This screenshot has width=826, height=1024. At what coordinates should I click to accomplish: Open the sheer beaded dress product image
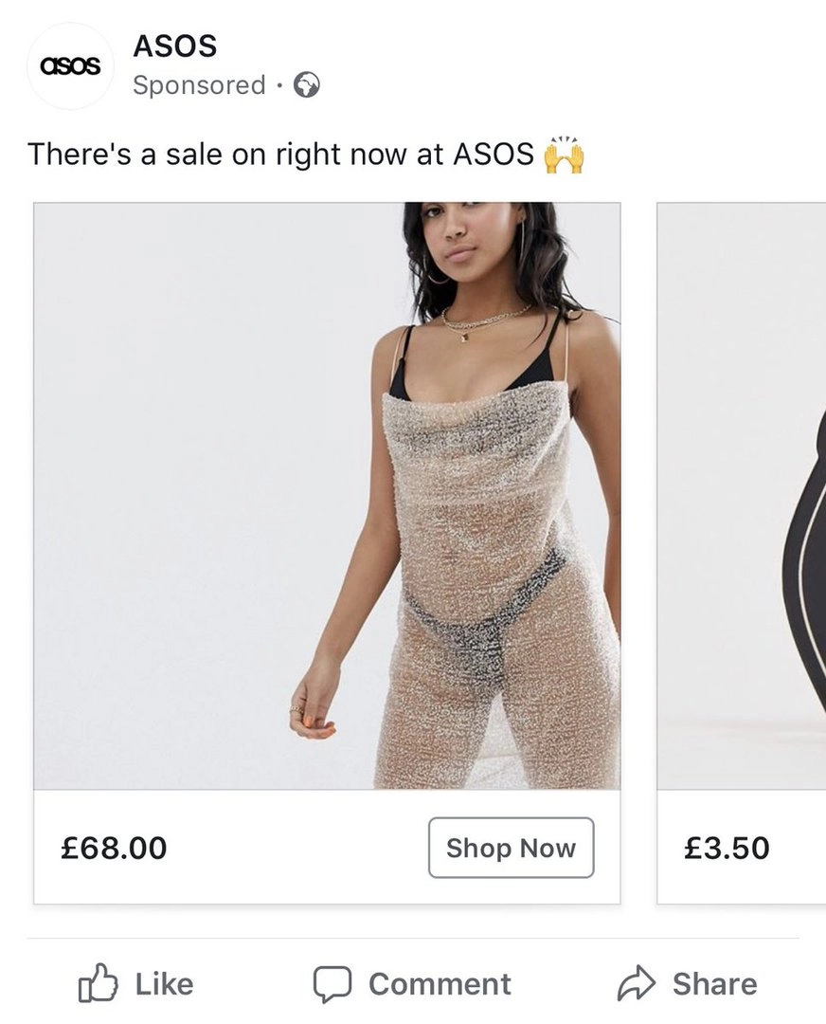pos(327,495)
